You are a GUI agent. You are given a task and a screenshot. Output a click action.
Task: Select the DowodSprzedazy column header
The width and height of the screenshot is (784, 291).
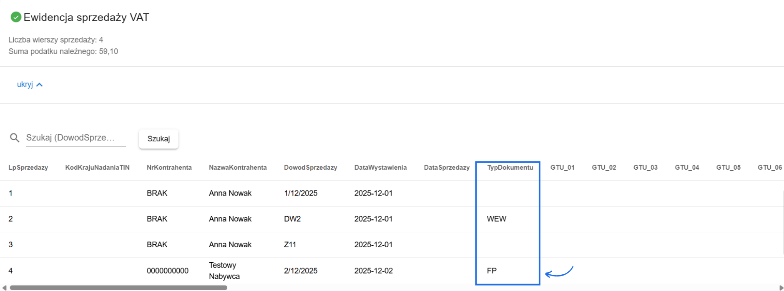(310, 168)
